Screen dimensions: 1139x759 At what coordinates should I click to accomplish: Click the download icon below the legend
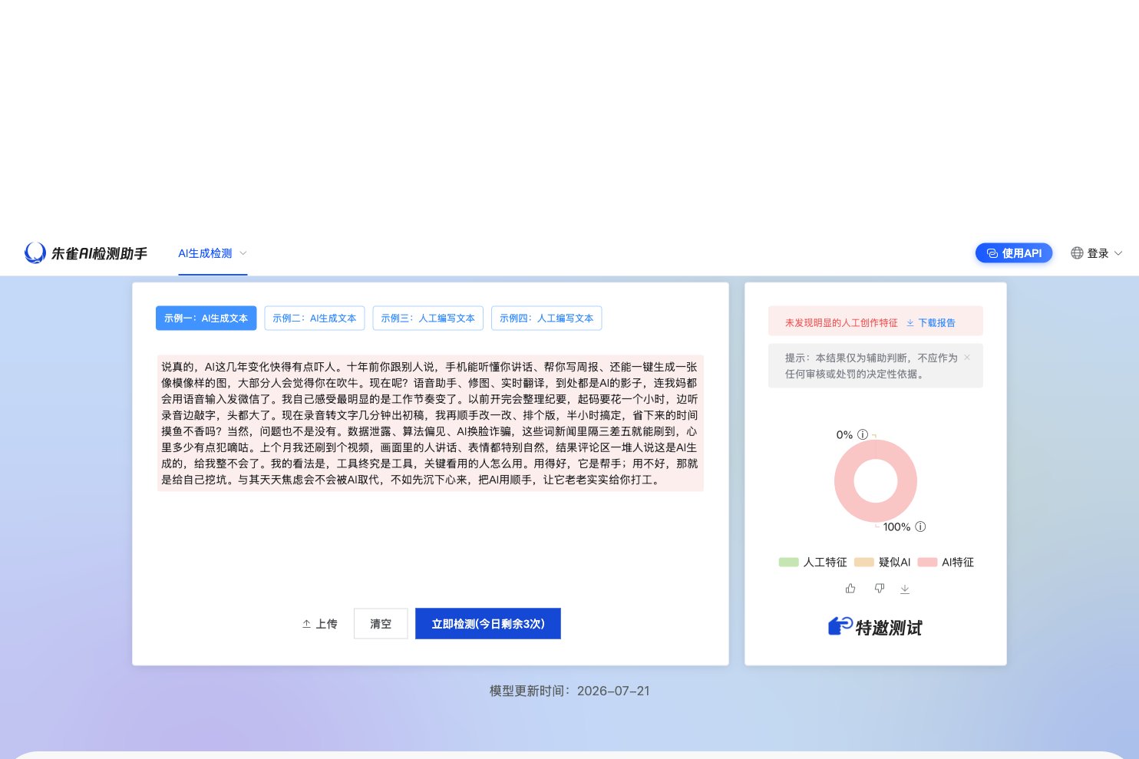point(905,589)
